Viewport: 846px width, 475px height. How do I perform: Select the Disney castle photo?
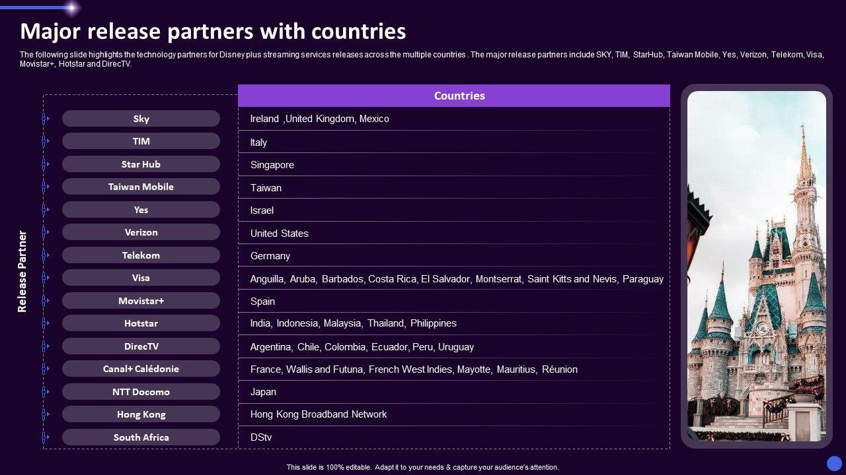(757, 266)
